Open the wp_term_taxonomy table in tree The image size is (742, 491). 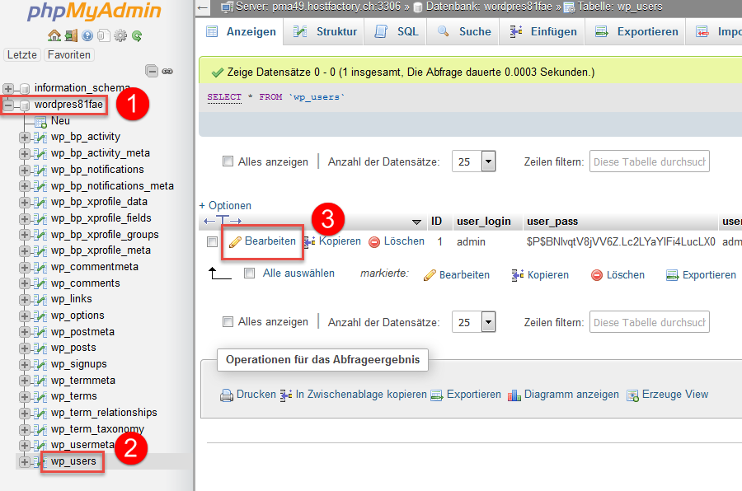point(97,429)
